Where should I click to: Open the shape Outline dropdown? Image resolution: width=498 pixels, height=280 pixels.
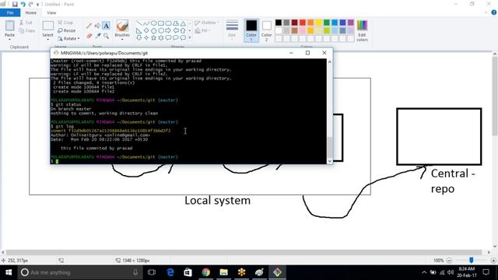(207, 23)
